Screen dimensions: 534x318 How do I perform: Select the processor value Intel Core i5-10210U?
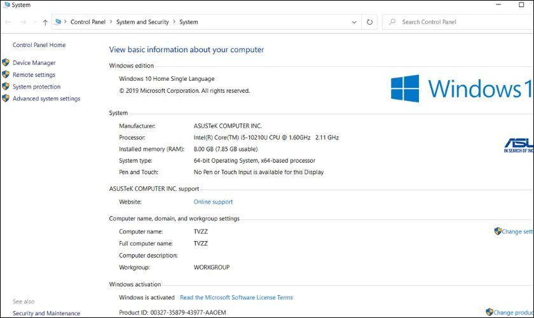coord(266,138)
